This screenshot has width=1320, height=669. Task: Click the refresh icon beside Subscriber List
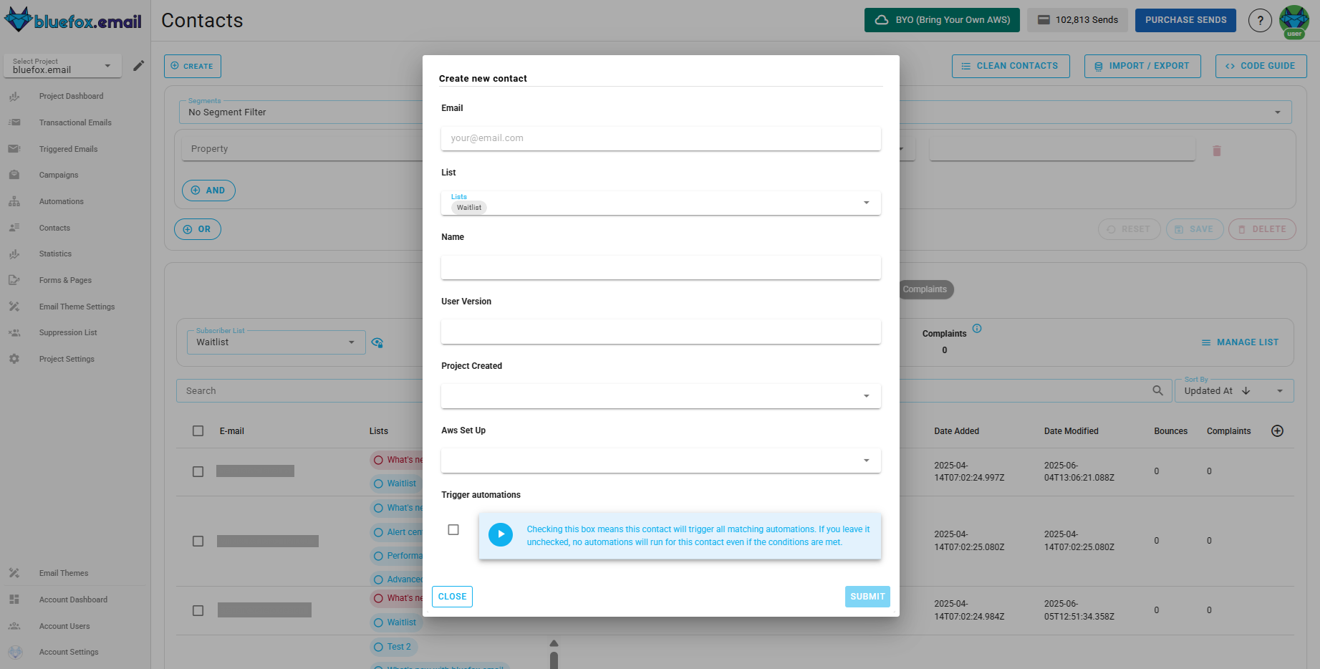click(377, 342)
